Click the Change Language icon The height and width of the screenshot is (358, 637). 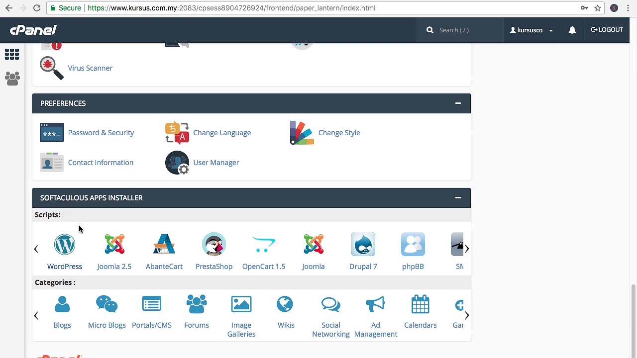(x=177, y=133)
